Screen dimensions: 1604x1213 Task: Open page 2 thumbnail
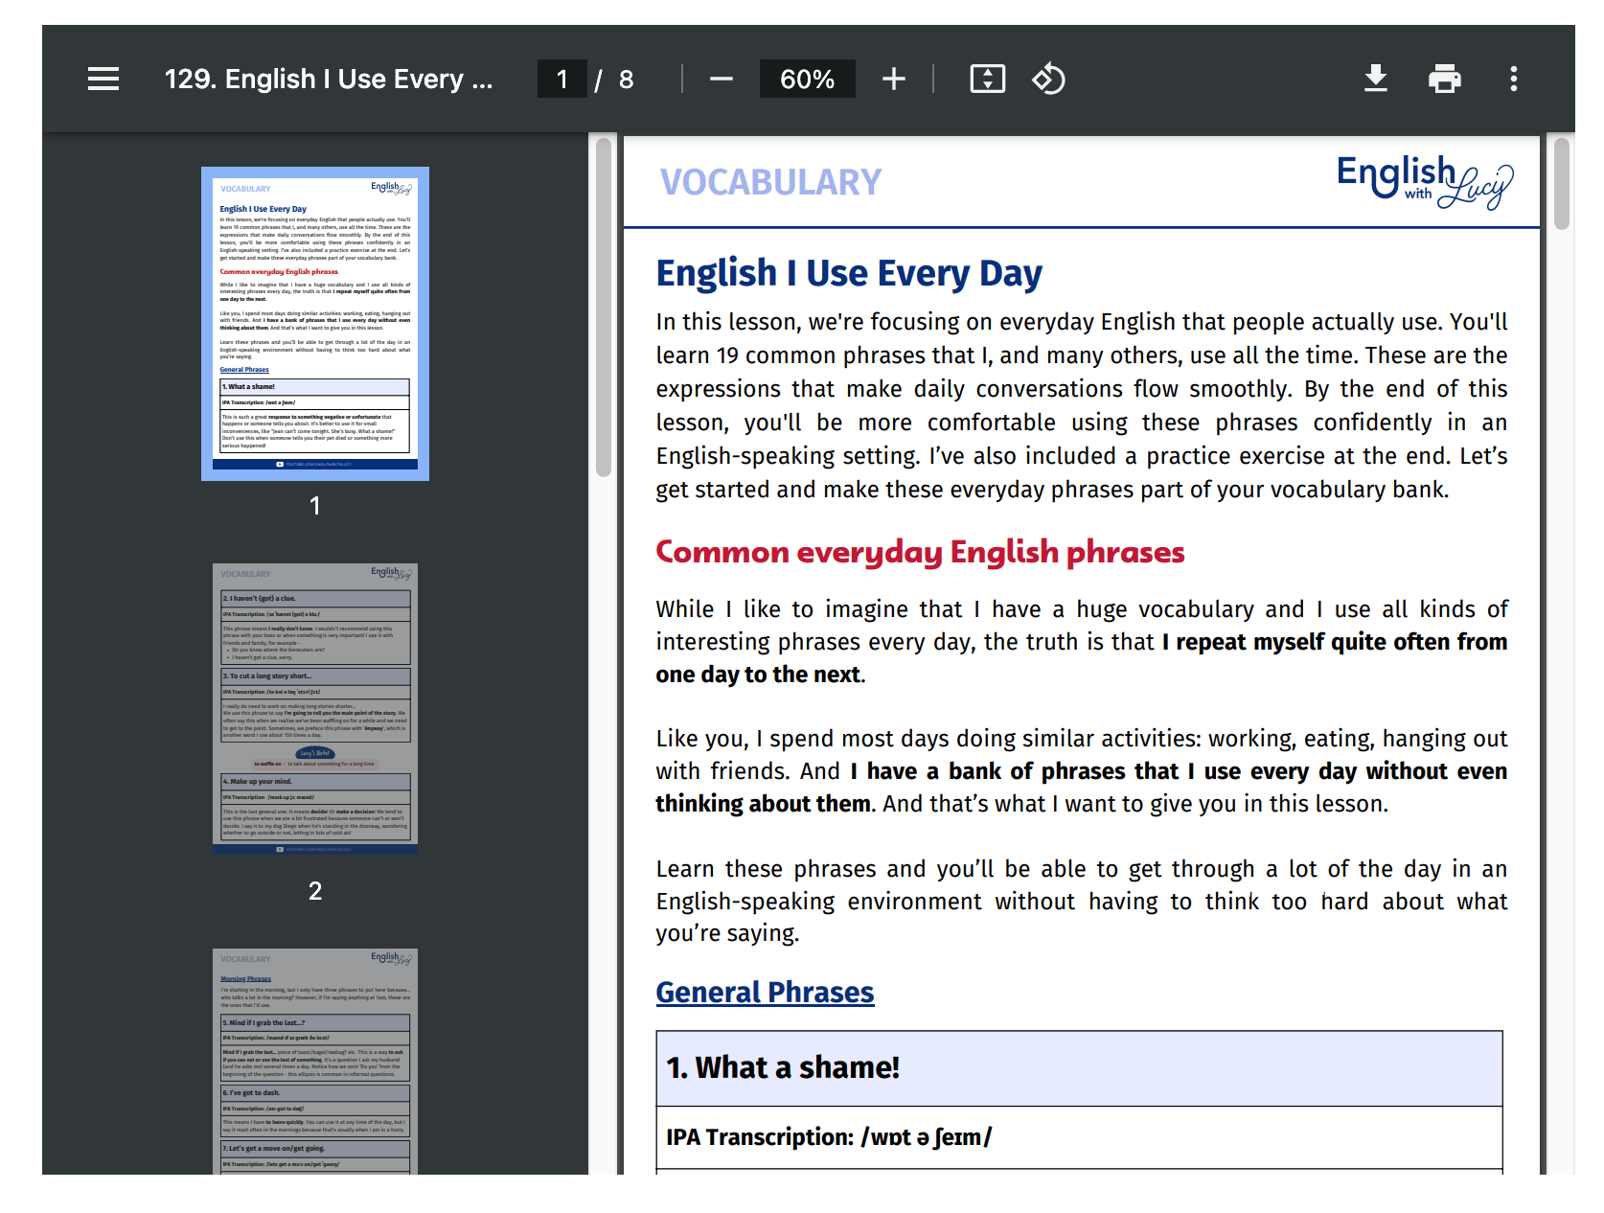pyautogui.click(x=315, y=708)
